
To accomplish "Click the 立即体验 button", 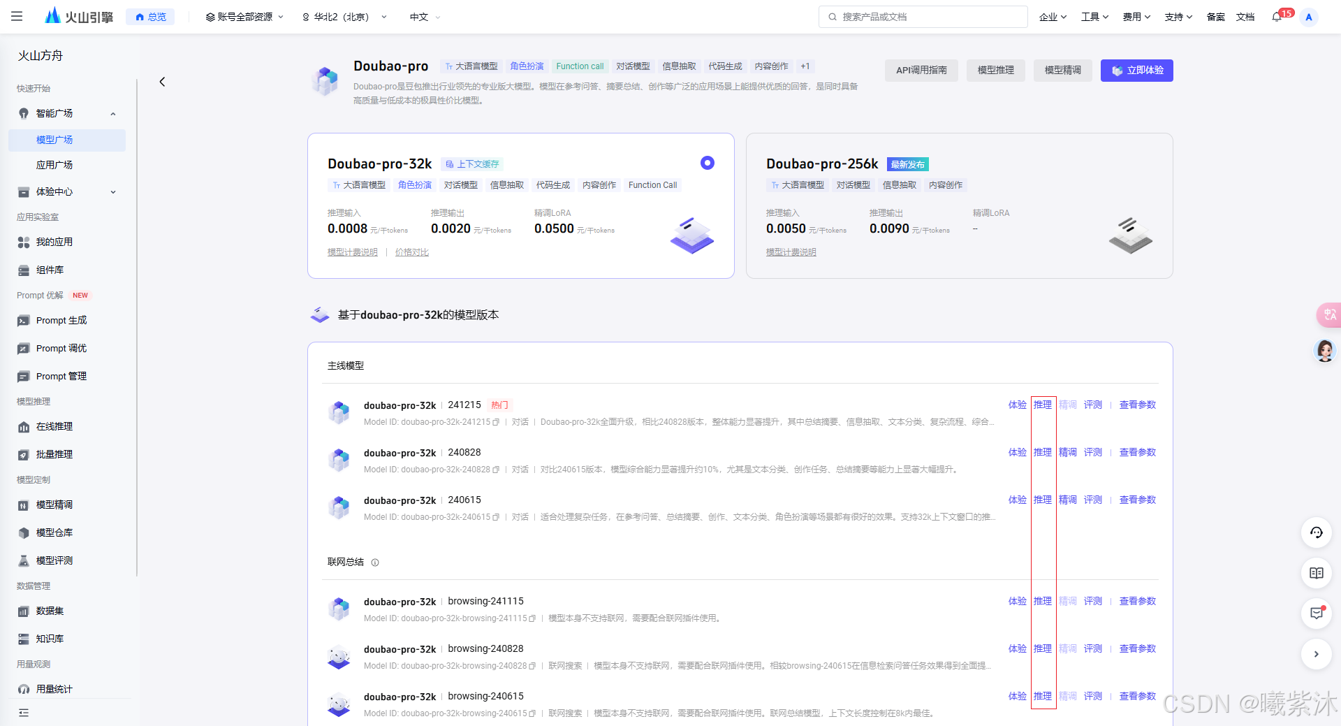I will point(1136,70).
